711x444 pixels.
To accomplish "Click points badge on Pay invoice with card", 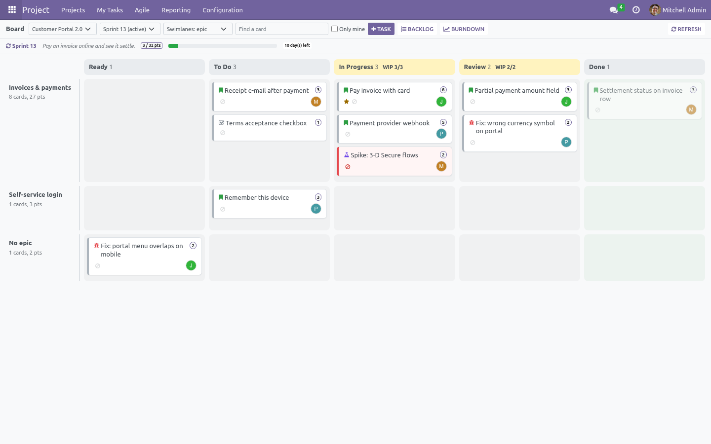I will click(443, 90).
